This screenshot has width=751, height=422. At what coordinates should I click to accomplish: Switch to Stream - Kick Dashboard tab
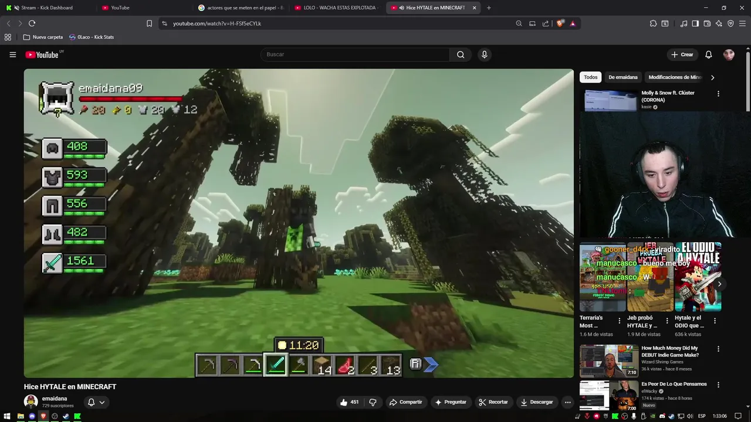(x=48, y=8)
